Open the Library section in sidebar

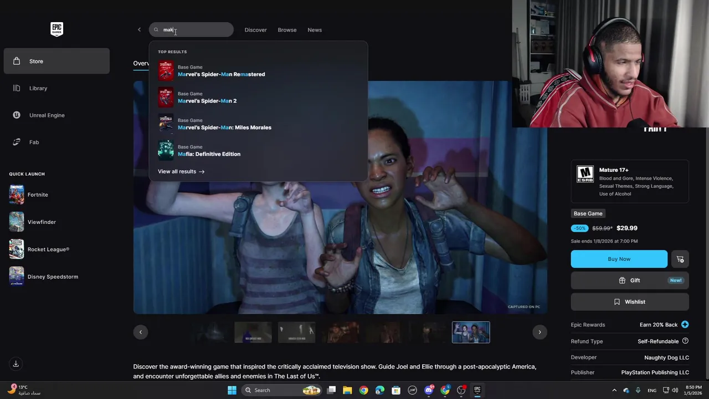point(56,88)
